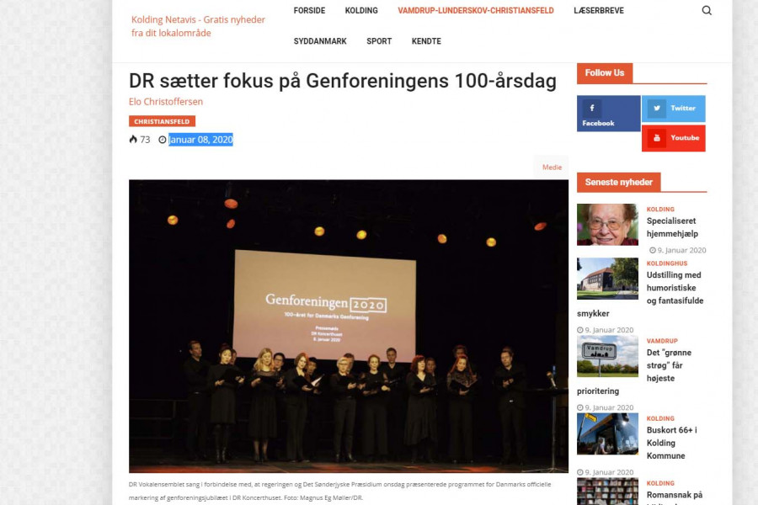This screenshot has height=505, width=758.
Task: Open the Youtube follow button
Action: tap(674, 138)
